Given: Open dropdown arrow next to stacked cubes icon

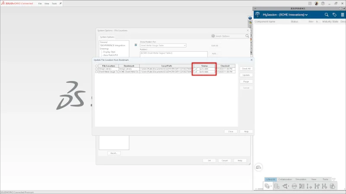Looking at the screenshot, I should (x=271, y=186).
